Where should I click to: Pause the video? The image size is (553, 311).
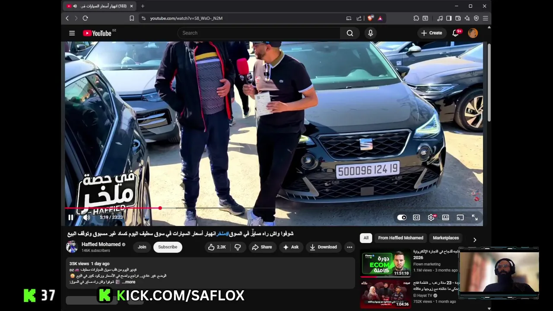click(71, 217)
